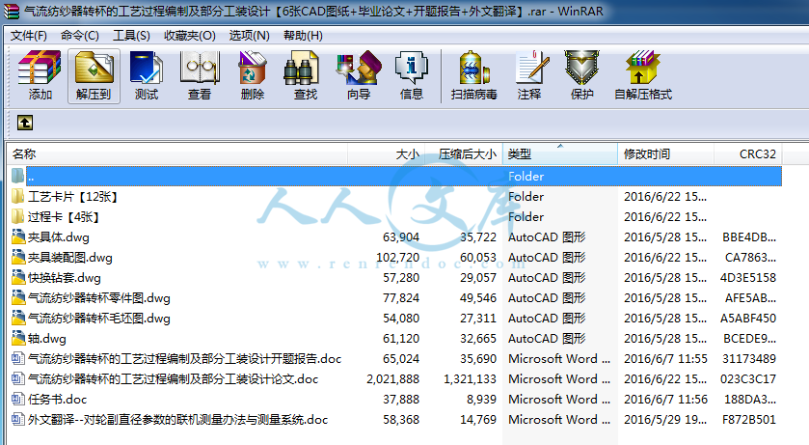Click the file icon of 轴.dwg
This screenshot has width=809, height=445.
(18, 338)
